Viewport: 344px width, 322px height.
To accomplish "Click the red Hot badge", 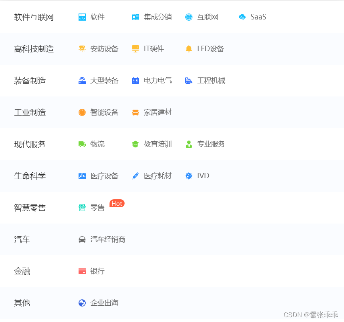I will click(x=117, y=203).
